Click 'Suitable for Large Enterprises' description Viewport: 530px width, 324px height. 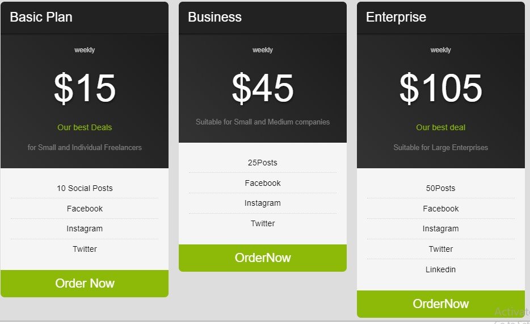[x=440, y=147]
